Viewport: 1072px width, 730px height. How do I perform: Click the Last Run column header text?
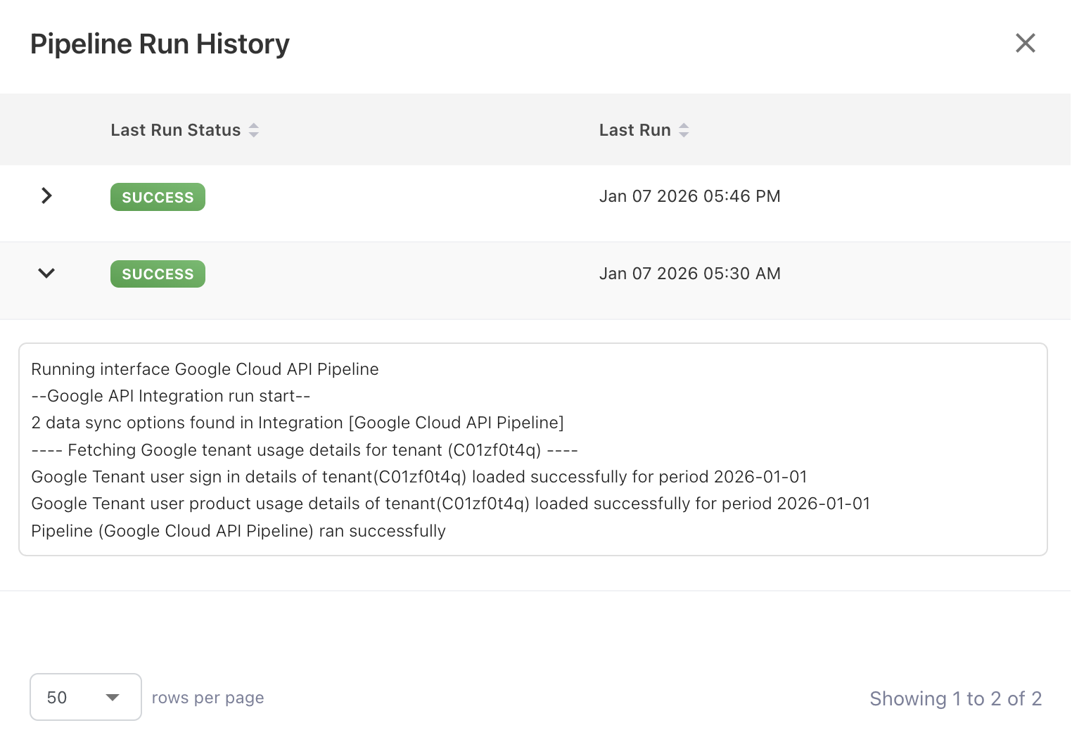634,130
